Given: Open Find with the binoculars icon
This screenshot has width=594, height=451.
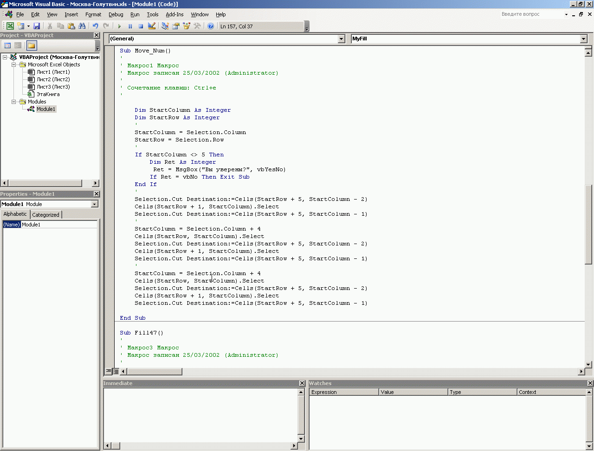Looking at the screenshot, I should point(82,26).
